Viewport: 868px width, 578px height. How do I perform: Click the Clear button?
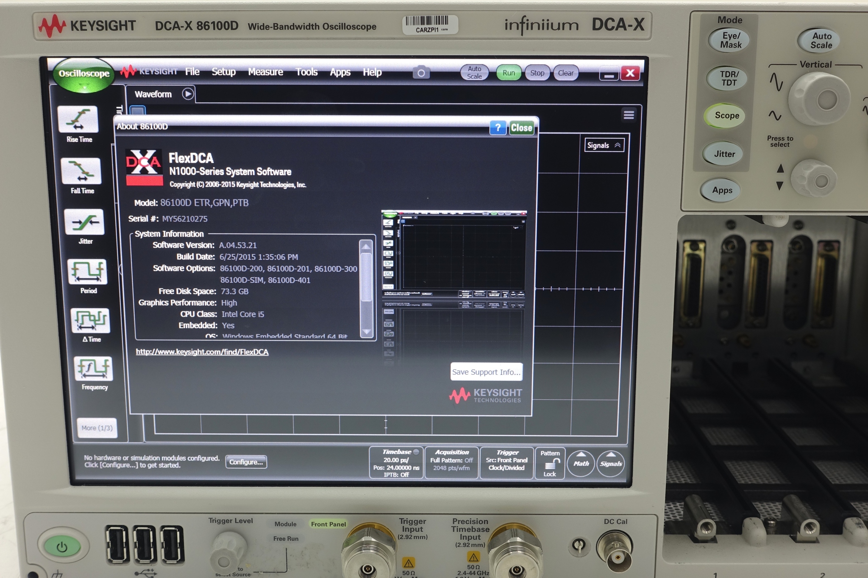(566, 73)
